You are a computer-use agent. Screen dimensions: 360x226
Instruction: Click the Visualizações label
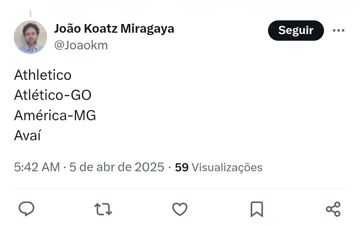click(x=227, y=167)
